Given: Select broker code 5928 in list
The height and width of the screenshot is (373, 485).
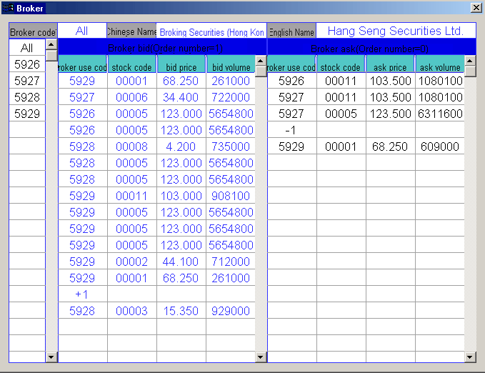Looking at the screenshot, I should 27,97.
